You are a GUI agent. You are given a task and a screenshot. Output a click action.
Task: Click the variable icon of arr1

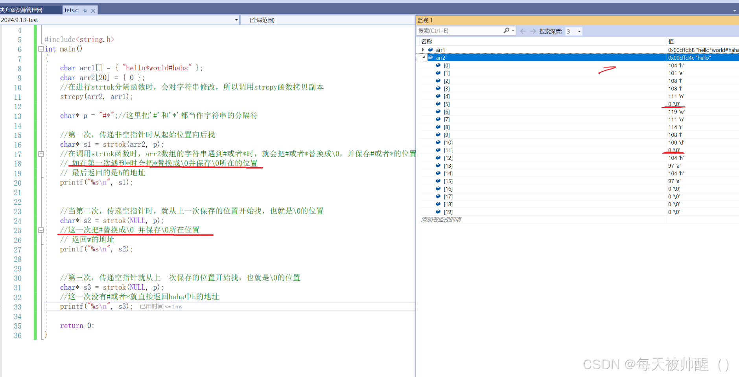coord(430,50)
